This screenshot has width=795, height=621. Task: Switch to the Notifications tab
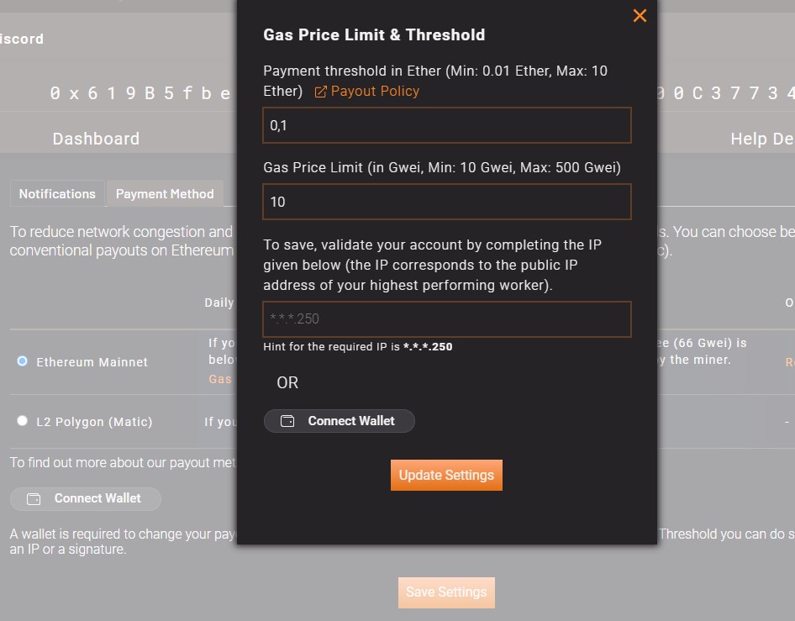(x=57, y=193)
